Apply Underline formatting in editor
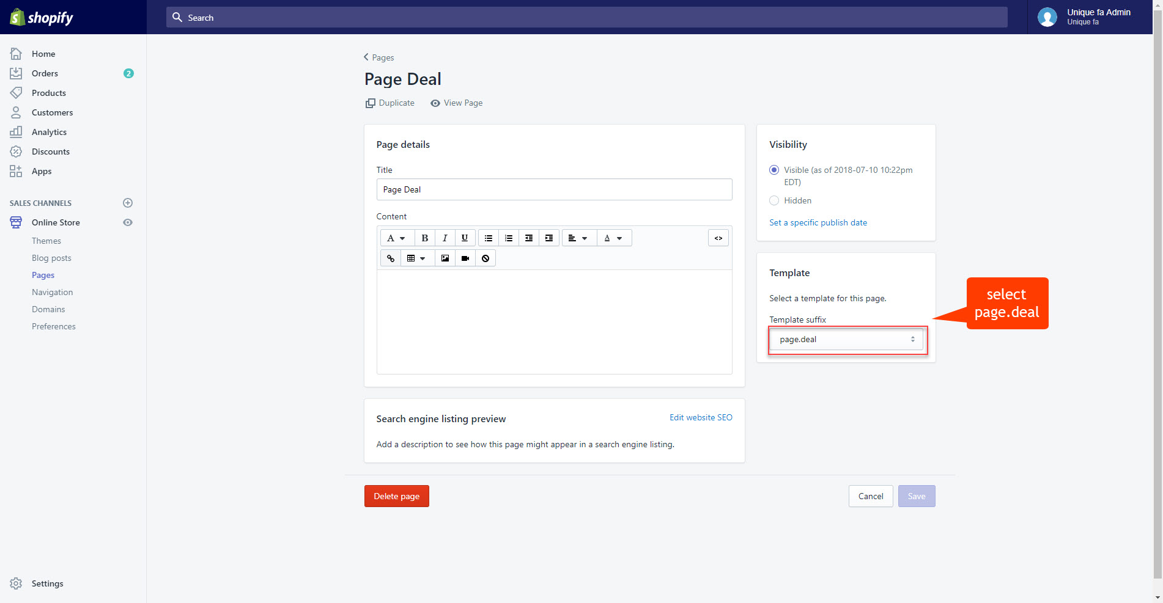The height and width of the screenshot is (603, 1163). pos(465,238)
